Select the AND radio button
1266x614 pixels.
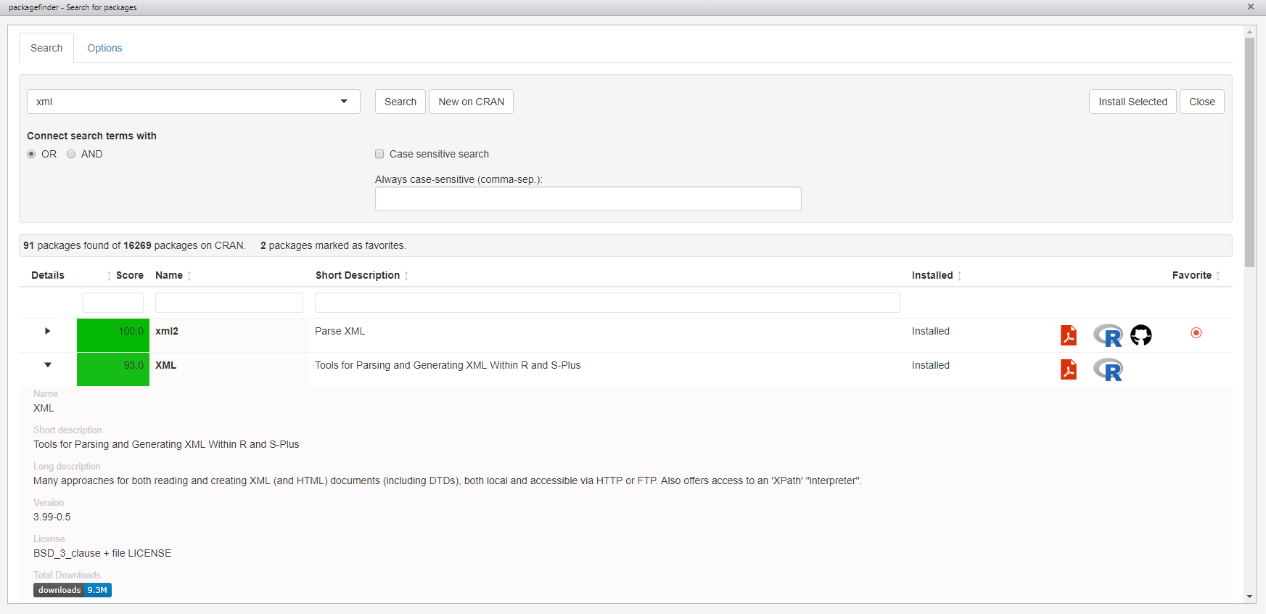(71, 154)
